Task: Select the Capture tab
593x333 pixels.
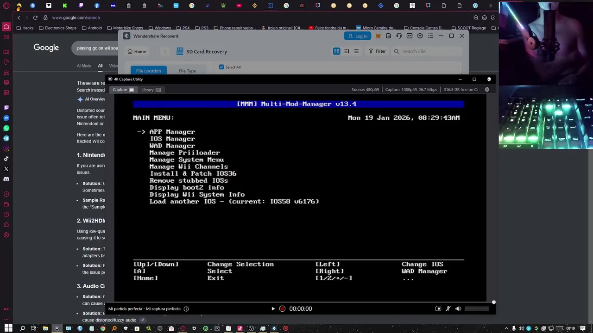Action: (x=123, y=90)
